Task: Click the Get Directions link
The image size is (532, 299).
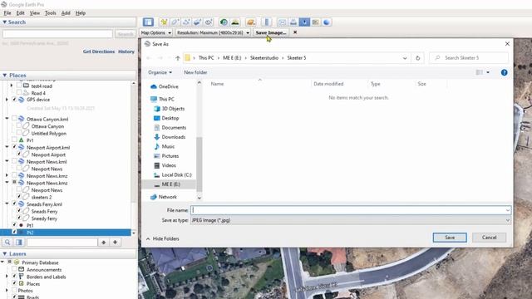Action: tap(99, 51)
